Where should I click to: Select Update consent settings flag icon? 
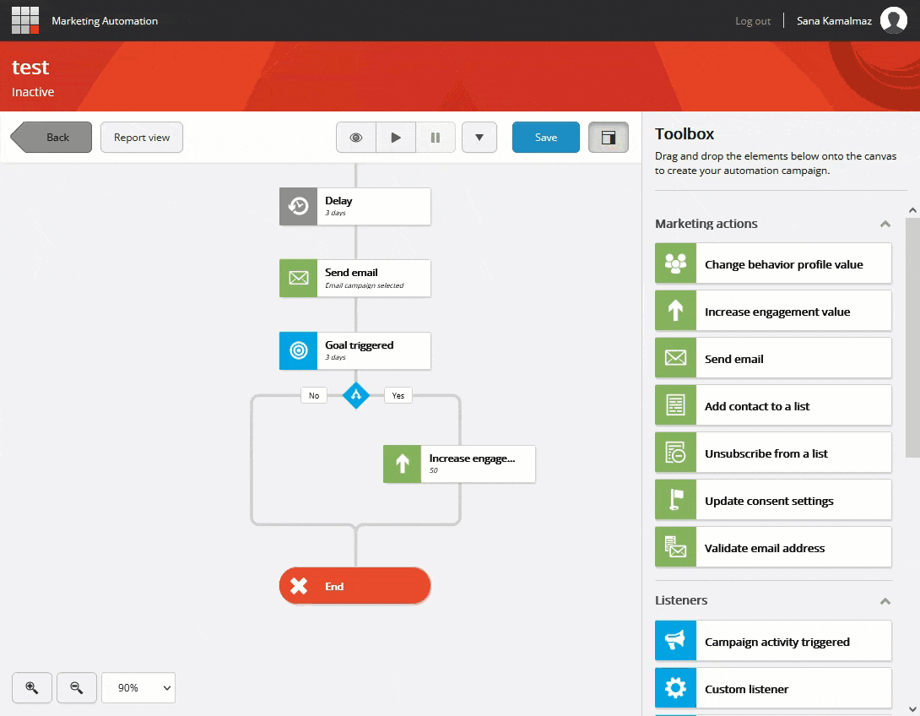(x=676, y=500)
